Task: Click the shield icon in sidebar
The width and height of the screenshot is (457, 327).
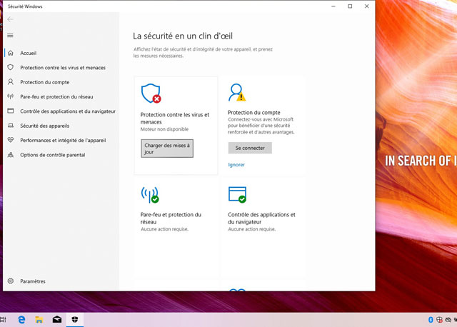Action: tap(11, 67)
